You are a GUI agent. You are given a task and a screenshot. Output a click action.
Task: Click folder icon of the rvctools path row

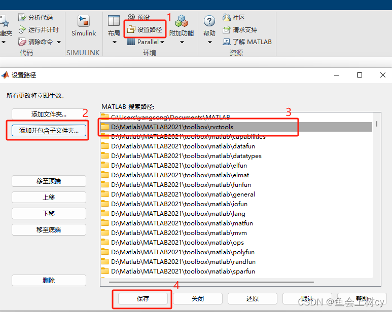105,127
